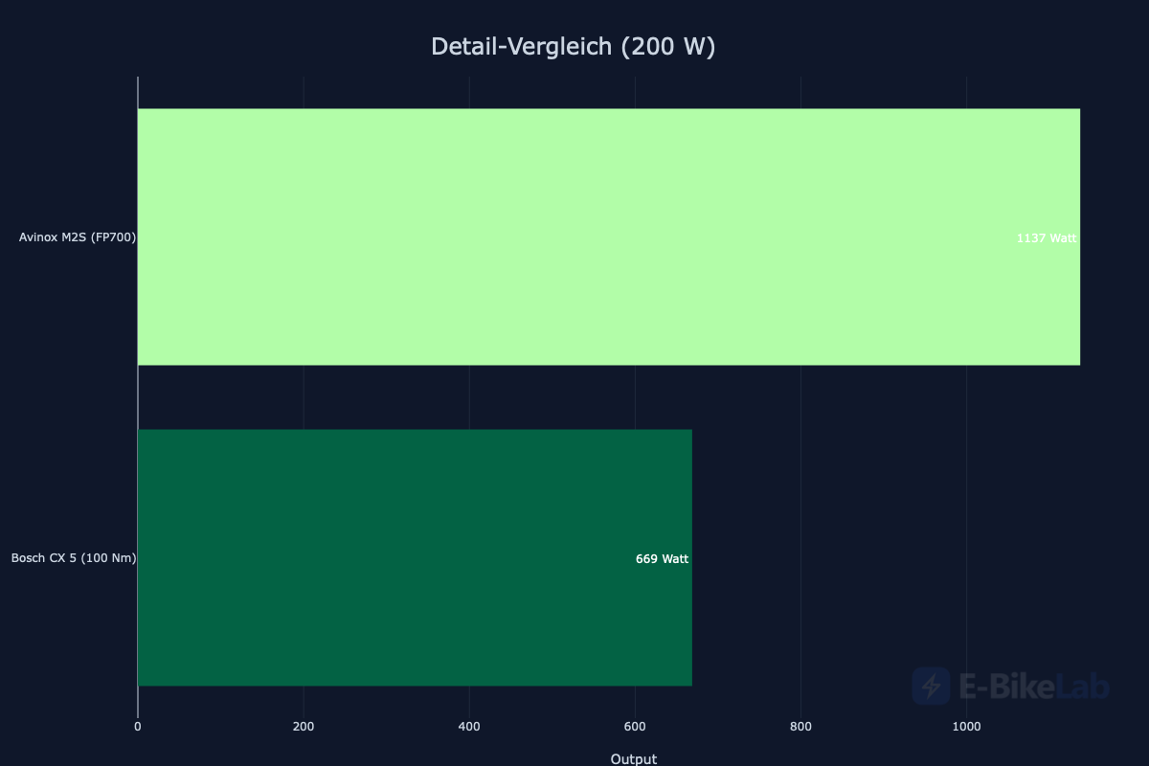
Task: Click the x-axis tick label '1000'
Action: coord(966,727)
